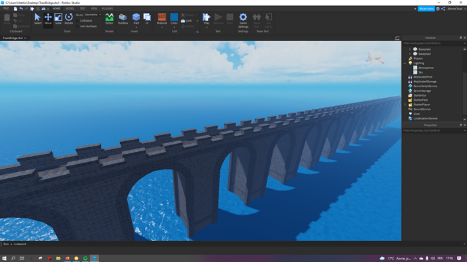Select ServerScriptService in Explorer
The height and width of the screenshot is (262, 467).
(x=425, y=86)
